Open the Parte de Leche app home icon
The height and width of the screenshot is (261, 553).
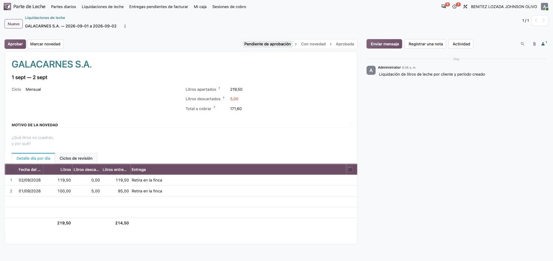(7, 7)
